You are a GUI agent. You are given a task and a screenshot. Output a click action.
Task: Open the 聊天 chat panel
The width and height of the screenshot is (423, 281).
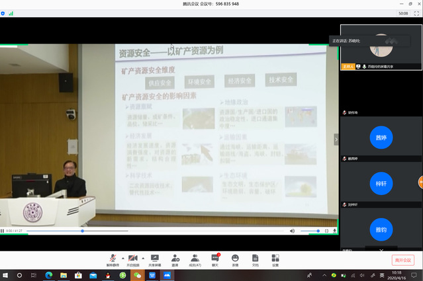tap(215, 259)
